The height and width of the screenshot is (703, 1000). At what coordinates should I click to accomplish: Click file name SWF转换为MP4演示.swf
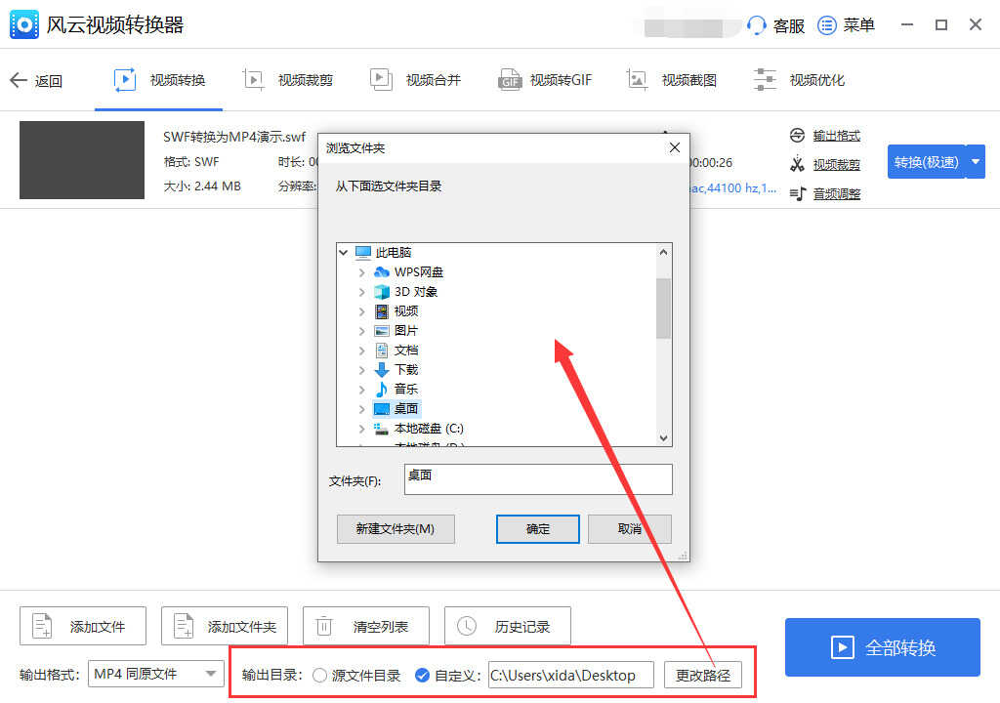234,137
